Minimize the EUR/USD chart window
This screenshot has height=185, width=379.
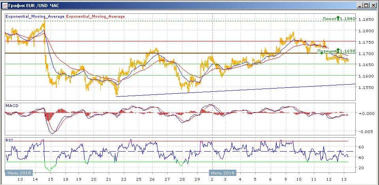tap(360, 5)
